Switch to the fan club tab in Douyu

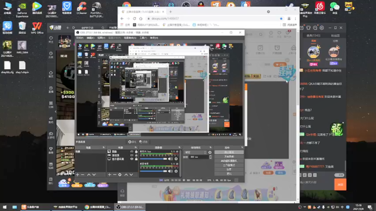coord(335,36)
